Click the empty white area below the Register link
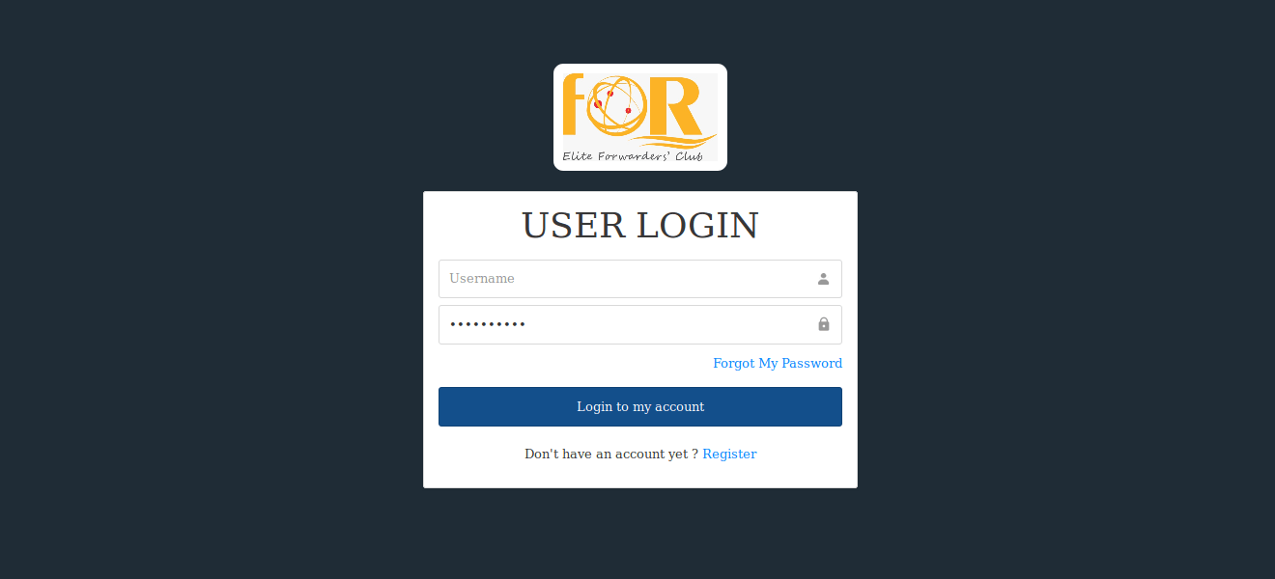This screenshot has height=579, width=1275. tap(639, 475)
